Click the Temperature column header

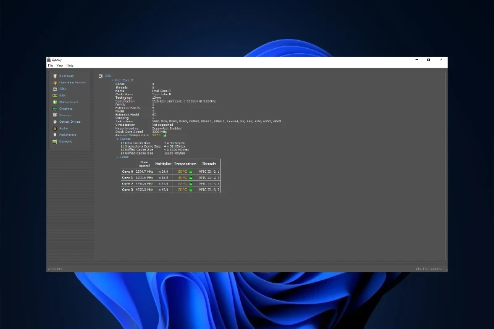tap(185, 164)
